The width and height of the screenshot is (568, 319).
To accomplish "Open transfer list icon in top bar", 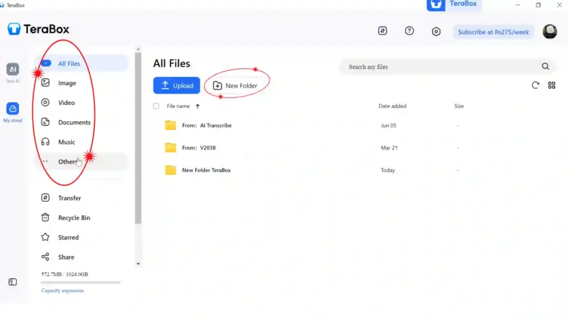I will pos(383,31).
